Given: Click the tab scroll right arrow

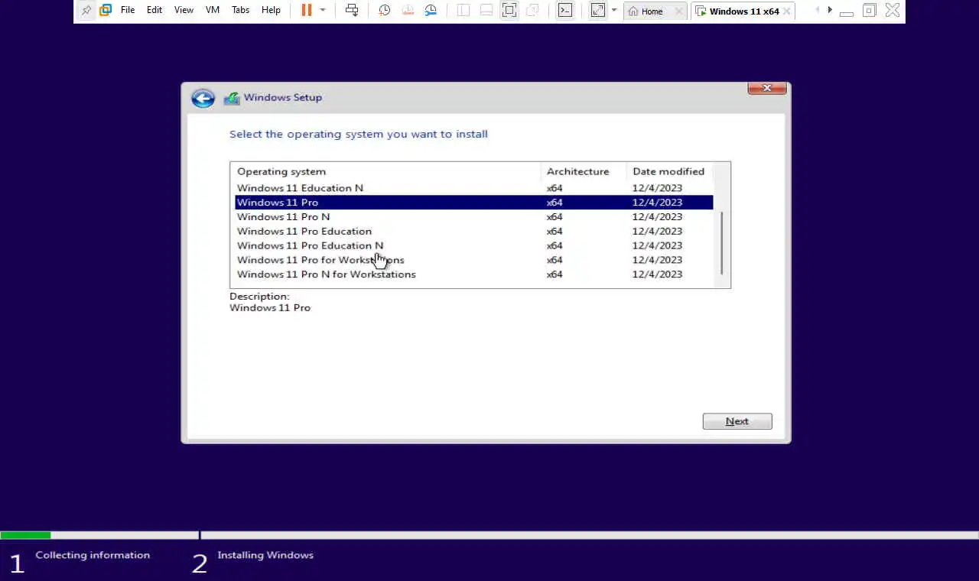Looking at the screenshot, I should tap(830, 10).
